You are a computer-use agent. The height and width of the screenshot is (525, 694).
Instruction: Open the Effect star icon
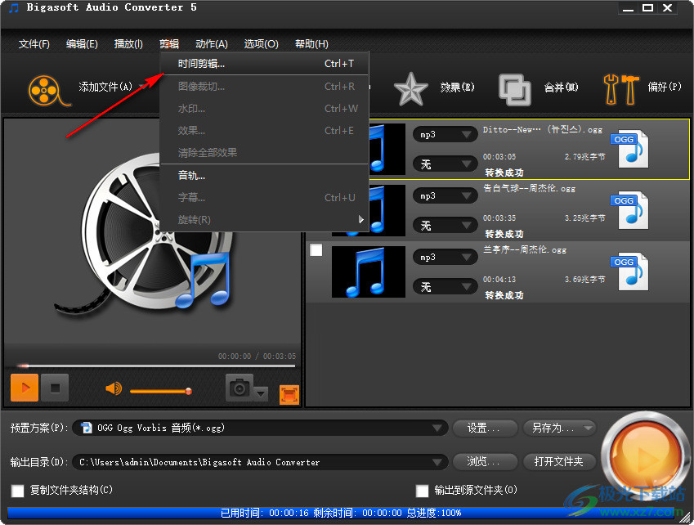point(410,89)
